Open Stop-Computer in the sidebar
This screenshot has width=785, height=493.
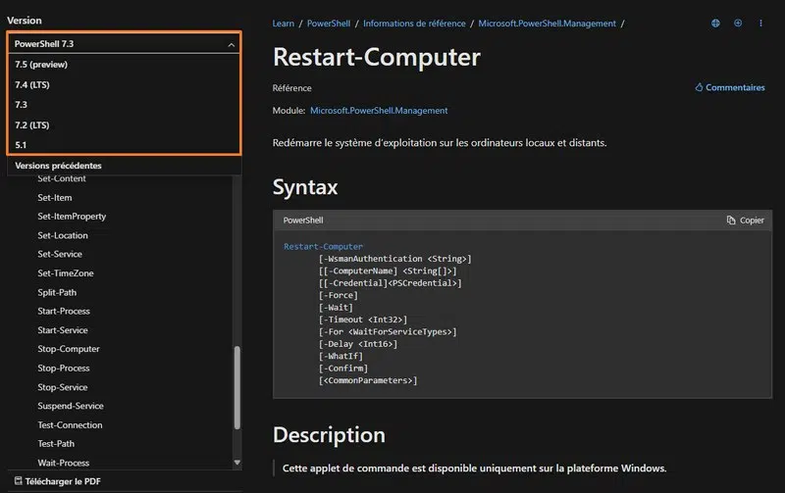click(69, 349)
